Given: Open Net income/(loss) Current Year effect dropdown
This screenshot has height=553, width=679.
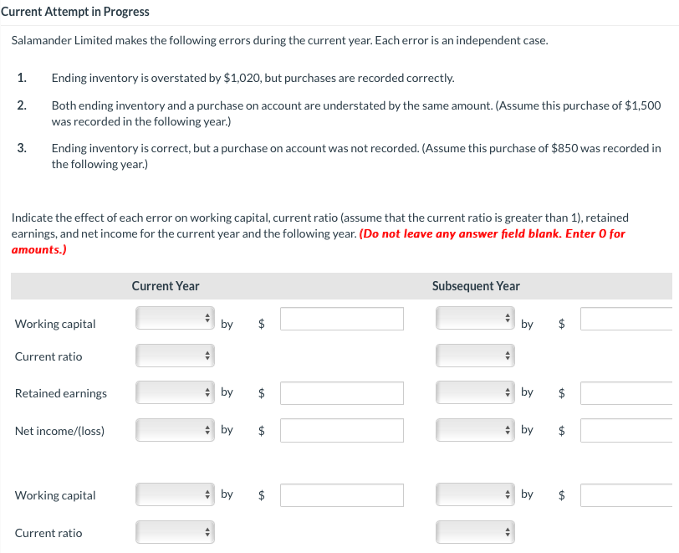Looking at the screenshot, I should (x=175, y=429).
